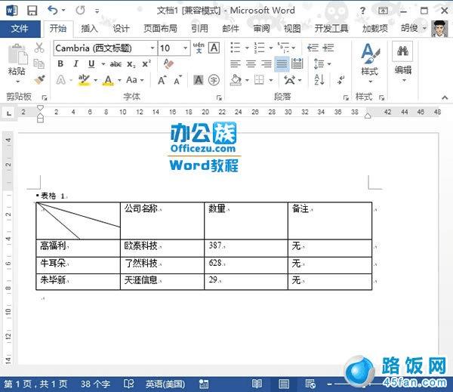453x392 pixels.
Task: Open the font size dropdown
Action: pos(185,48)
